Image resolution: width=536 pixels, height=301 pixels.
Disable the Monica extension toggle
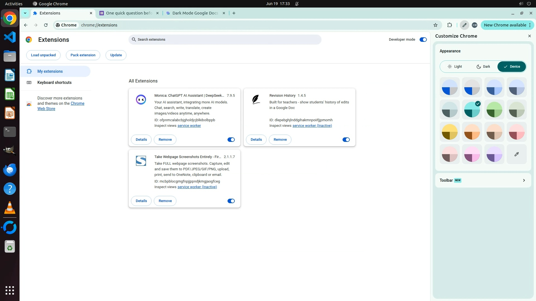tap(231, 140)
